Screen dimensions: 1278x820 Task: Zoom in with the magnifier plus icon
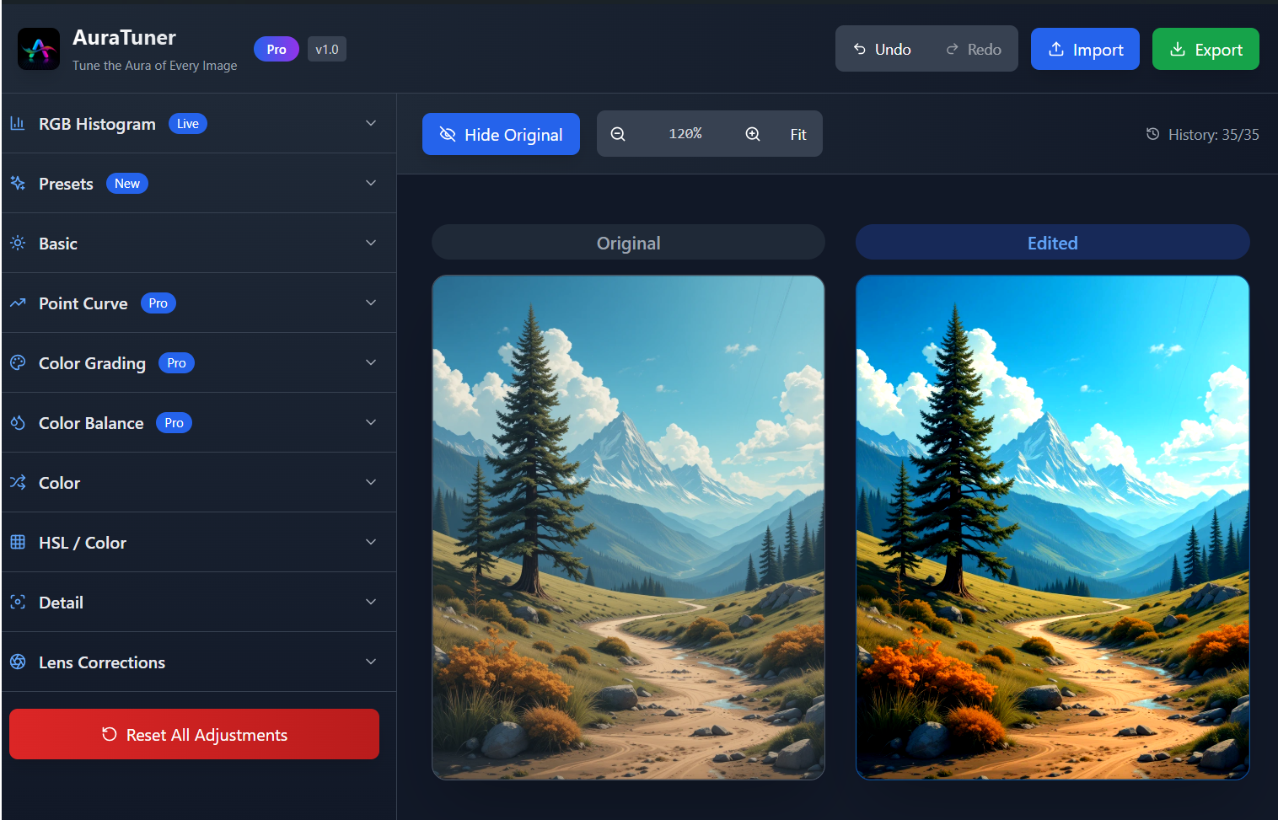coord(753,134)
